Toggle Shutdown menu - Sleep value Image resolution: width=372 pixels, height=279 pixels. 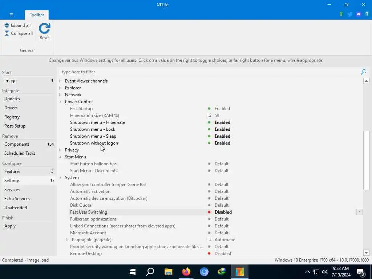click(222, 136)
